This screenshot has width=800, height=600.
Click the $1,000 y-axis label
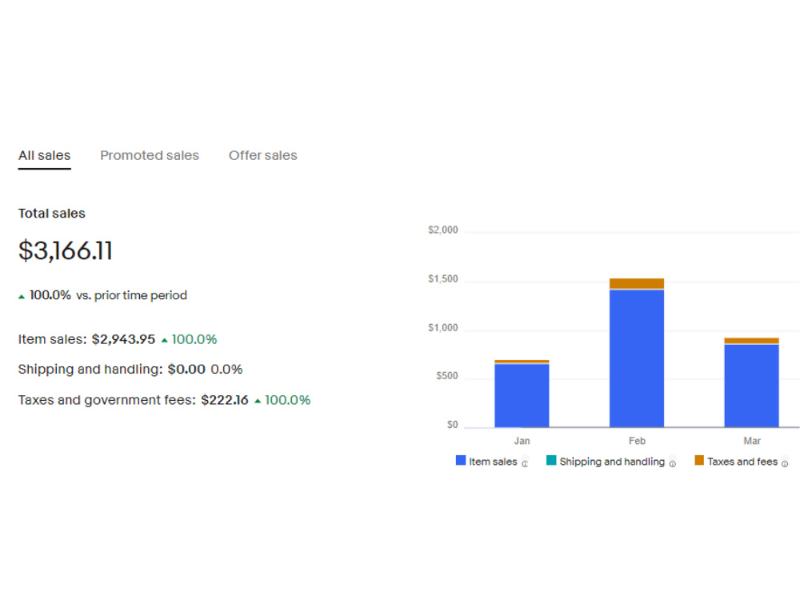[443, 328]
